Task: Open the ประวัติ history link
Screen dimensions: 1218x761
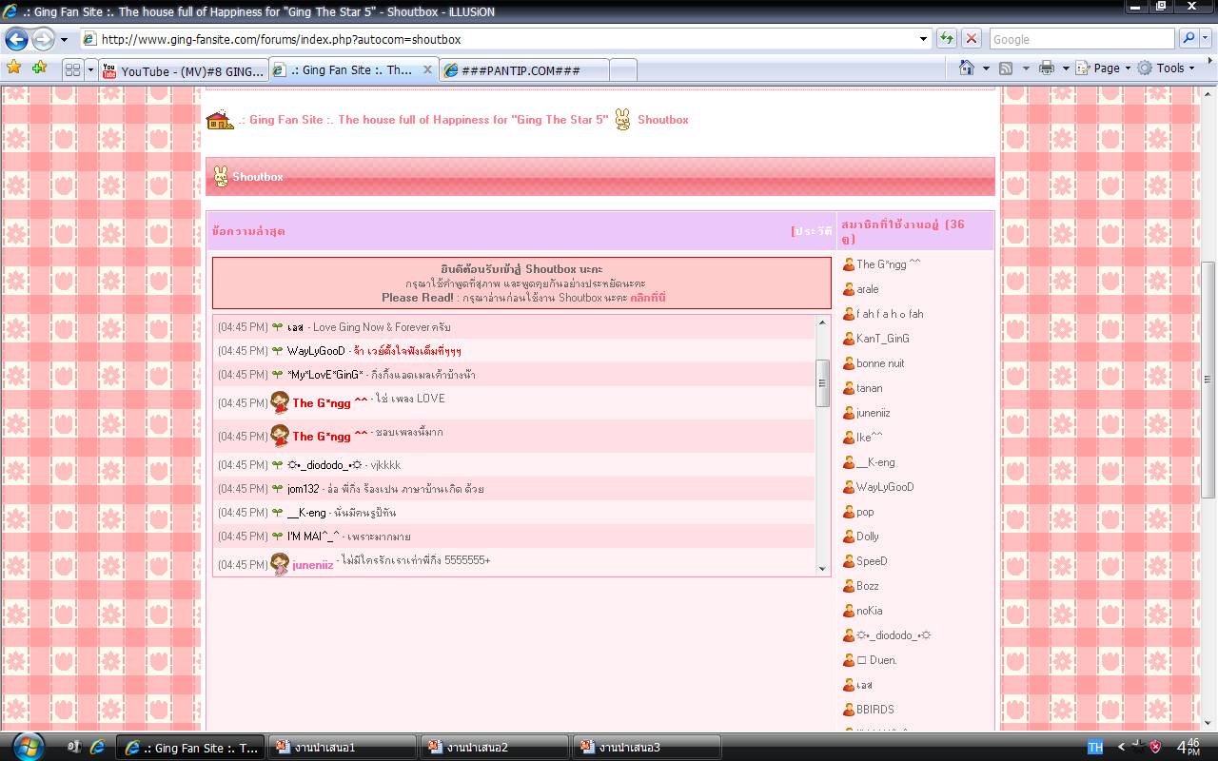Action: [814, 231]
